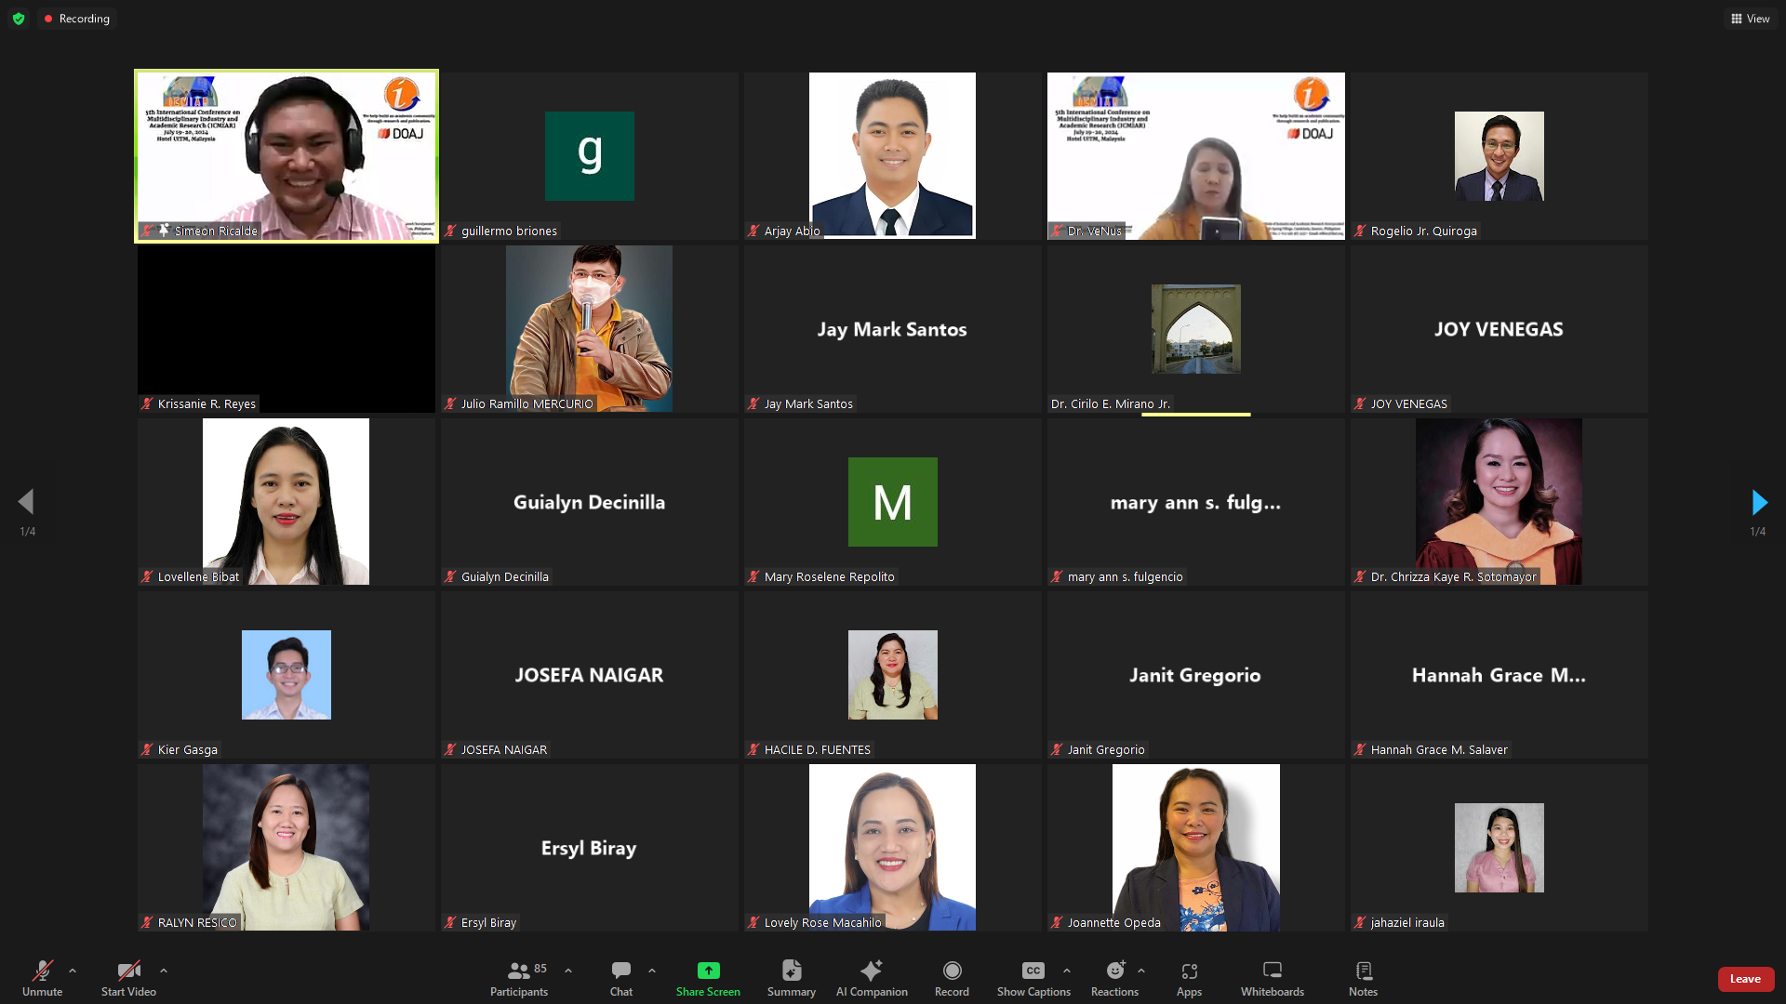Launch the AI Companion
The height and width of the screenshot is (1004, 1786).
click(872, 978)
